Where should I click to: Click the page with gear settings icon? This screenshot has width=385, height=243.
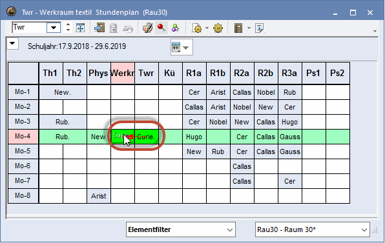tap(197, 28)
